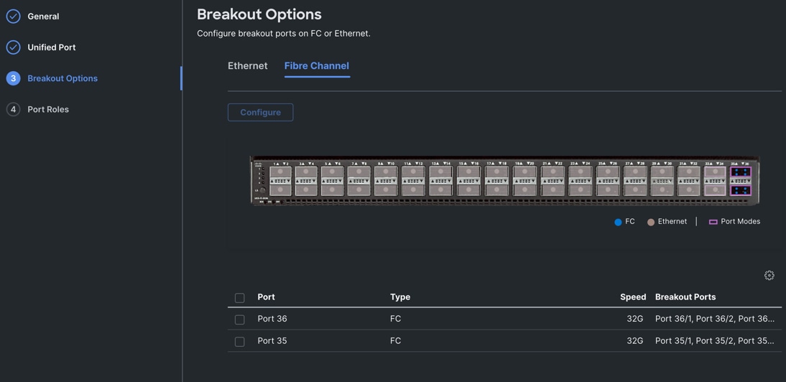Go to the Port Roles step
786x382 pixels.
click(x=48, y=109)
